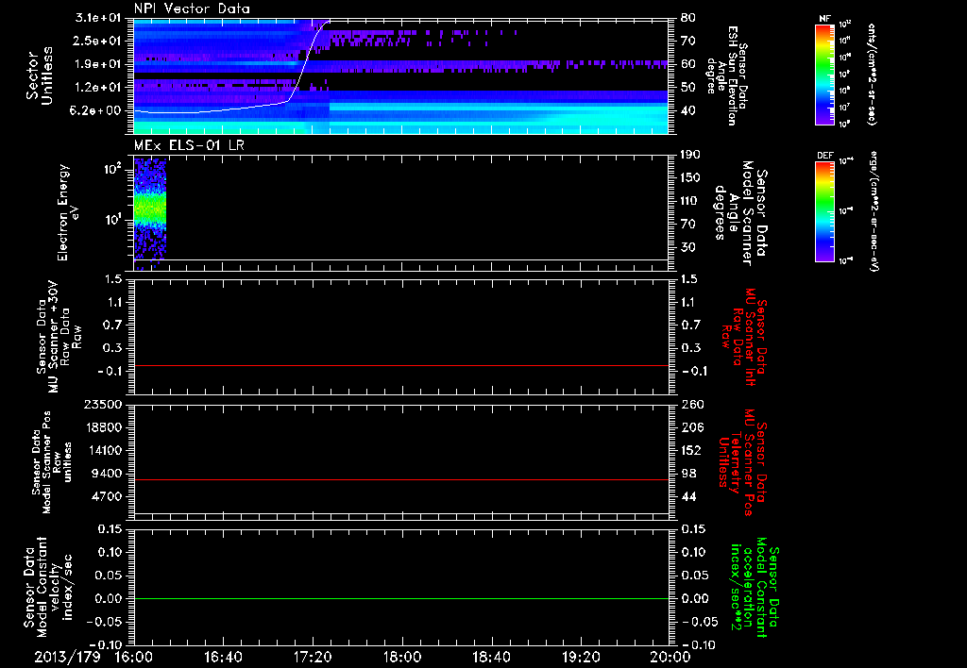
Task: Click the 18:00 time axis label
Action: 401,657
